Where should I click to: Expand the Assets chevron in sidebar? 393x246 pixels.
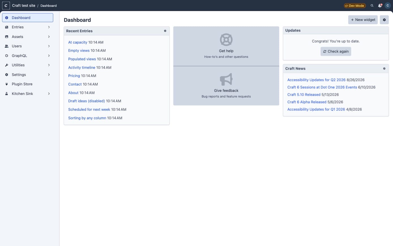[x=49, y=37]
